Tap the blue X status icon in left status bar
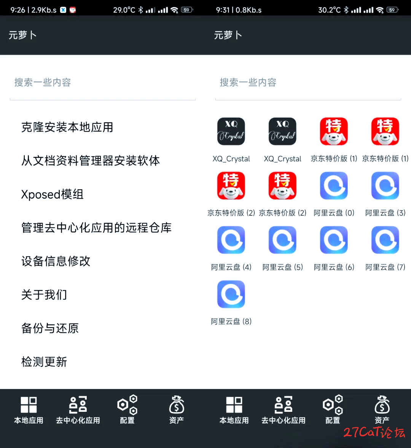 (63, 10)
